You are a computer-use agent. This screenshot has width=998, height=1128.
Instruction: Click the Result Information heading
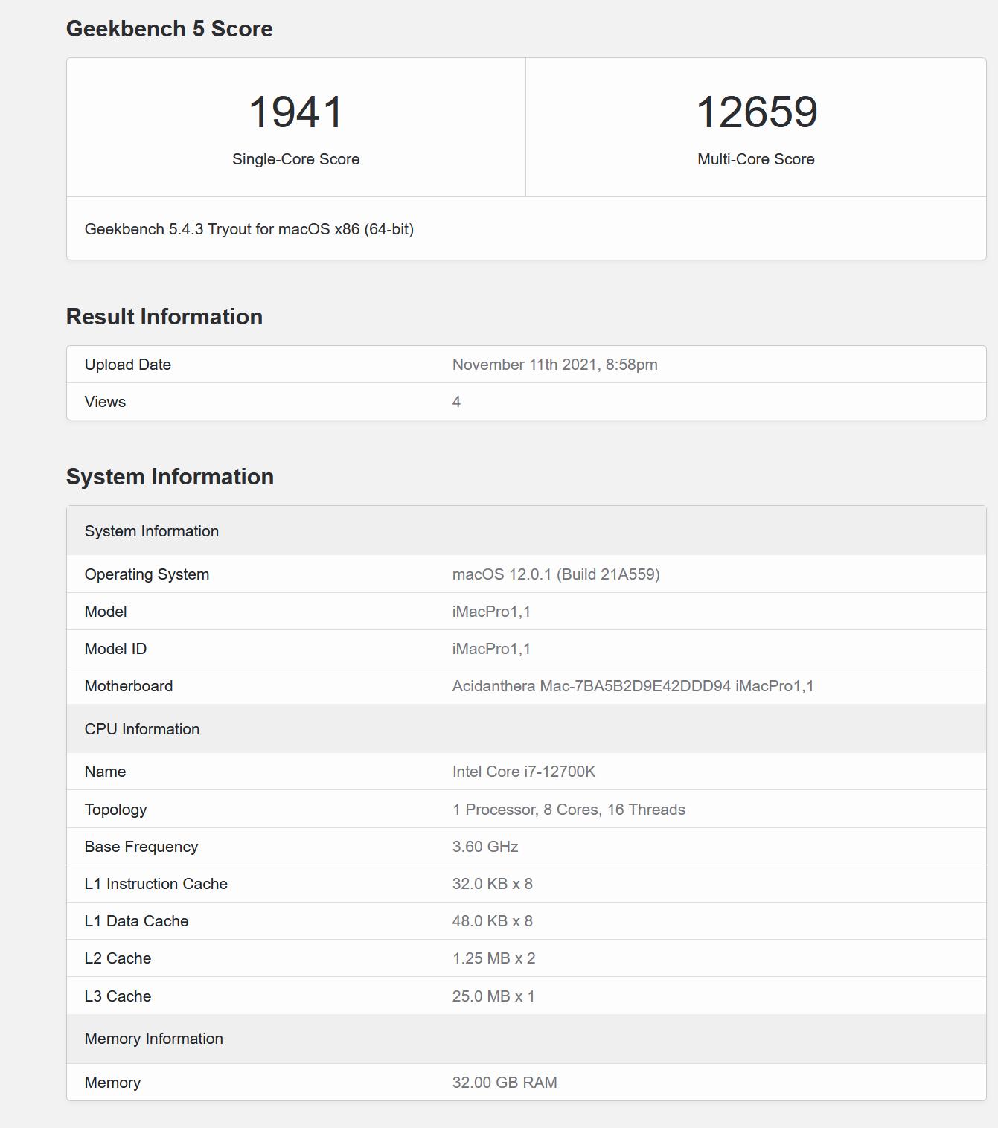coord(164,317)
